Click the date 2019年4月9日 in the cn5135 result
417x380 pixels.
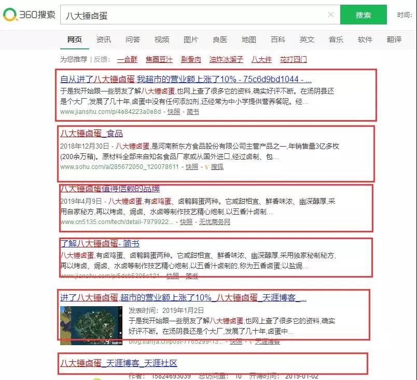81,201
